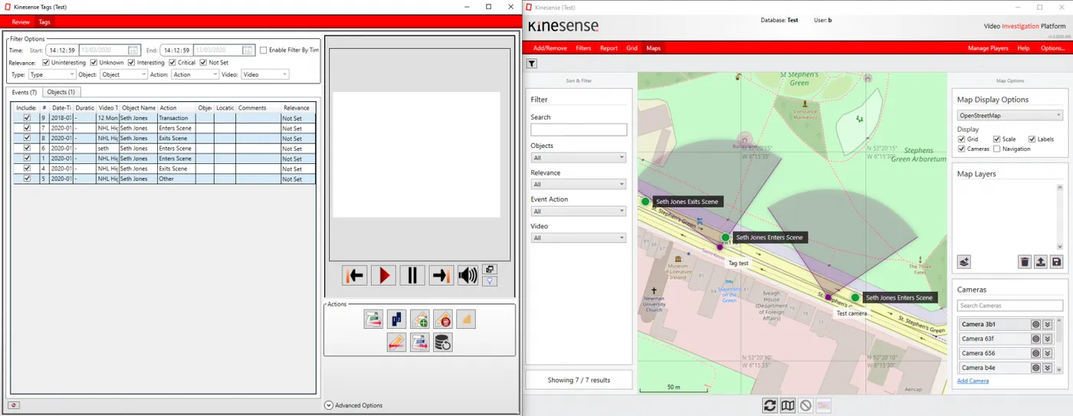1073x416 pixels.
Task: Click the upload map layer icon
Action: tap(1041, 262)
